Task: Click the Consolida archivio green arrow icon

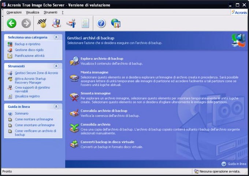Action: click(x=74, y=128)
